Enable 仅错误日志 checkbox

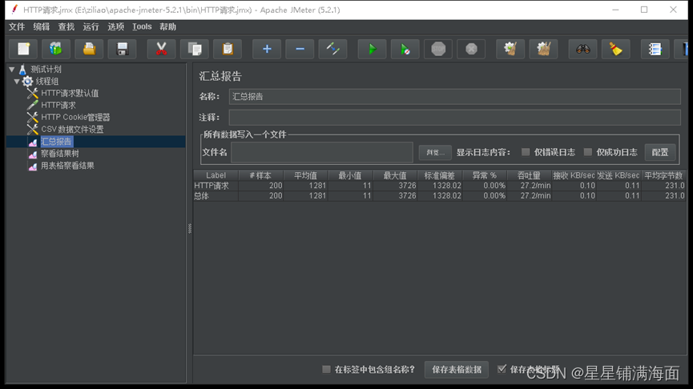point(526,152)
